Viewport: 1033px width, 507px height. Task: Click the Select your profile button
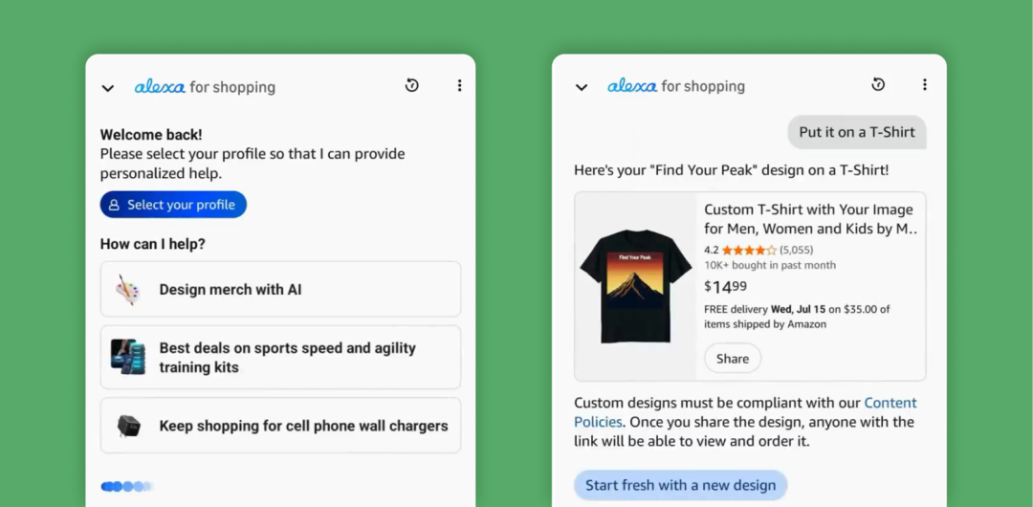click(x=173, y=205)
